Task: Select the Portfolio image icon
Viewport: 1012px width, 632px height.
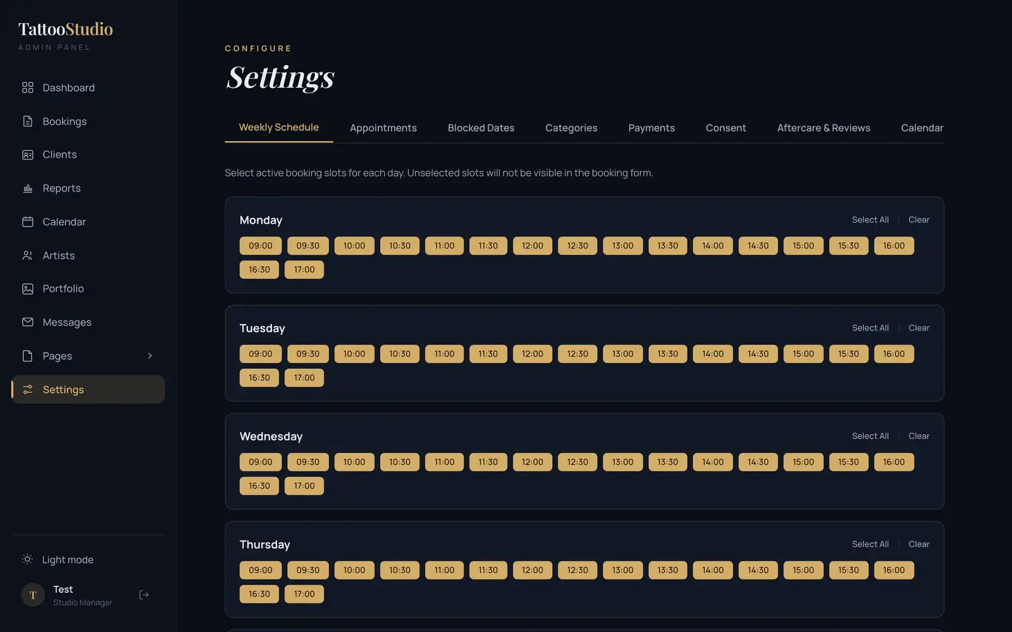Action: point(27,289)
